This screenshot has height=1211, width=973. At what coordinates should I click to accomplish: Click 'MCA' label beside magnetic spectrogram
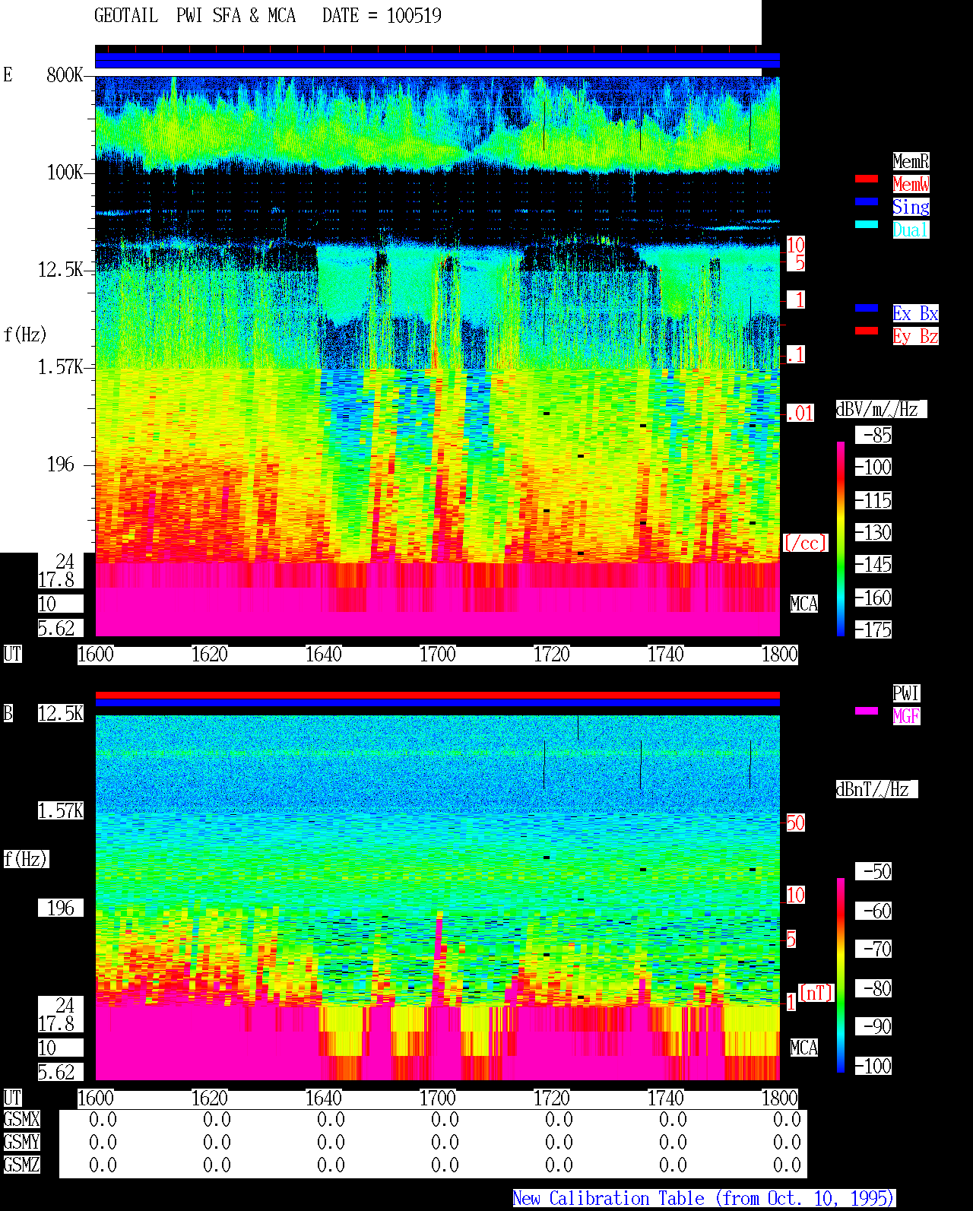(803, 1048)
